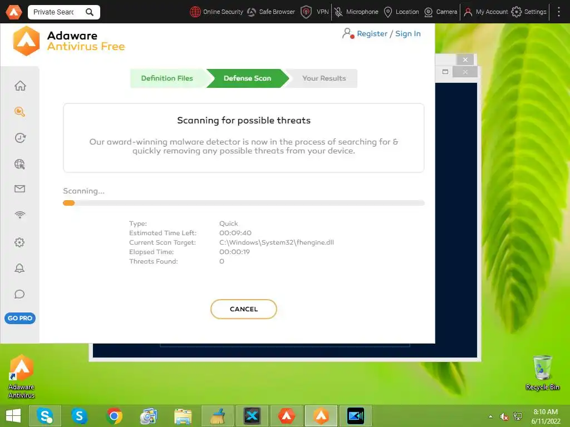Click the Sign In link

[408, 33]
